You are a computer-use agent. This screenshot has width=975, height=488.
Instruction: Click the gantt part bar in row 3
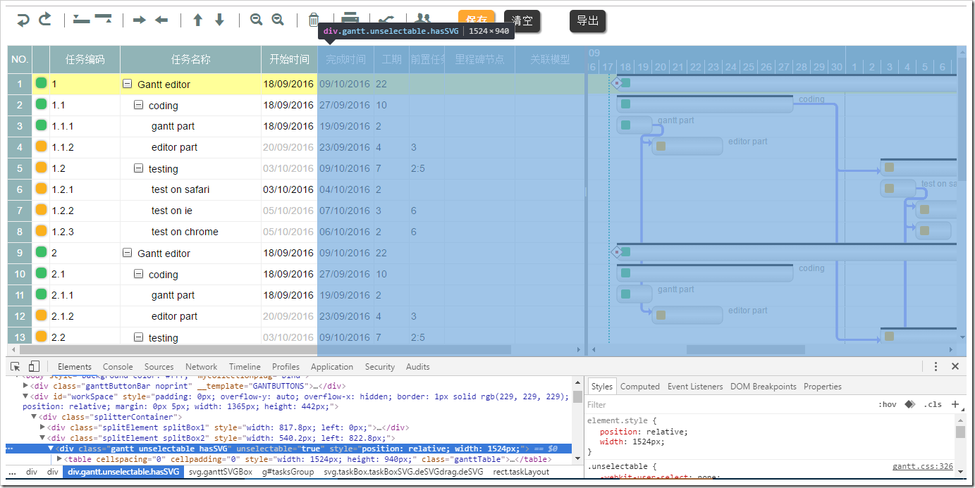[x=634, y=125]
